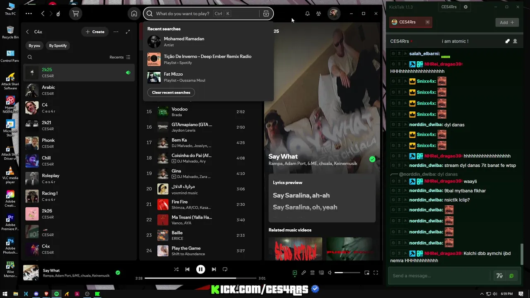Open the shopping cart icon in Spotify

(75, 14)
